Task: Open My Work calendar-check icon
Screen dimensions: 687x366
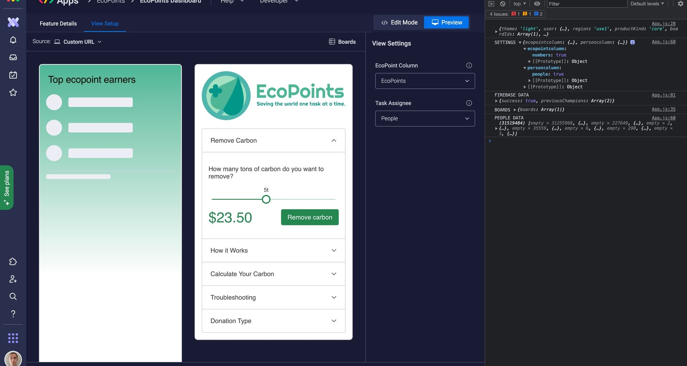Action: 13,75
